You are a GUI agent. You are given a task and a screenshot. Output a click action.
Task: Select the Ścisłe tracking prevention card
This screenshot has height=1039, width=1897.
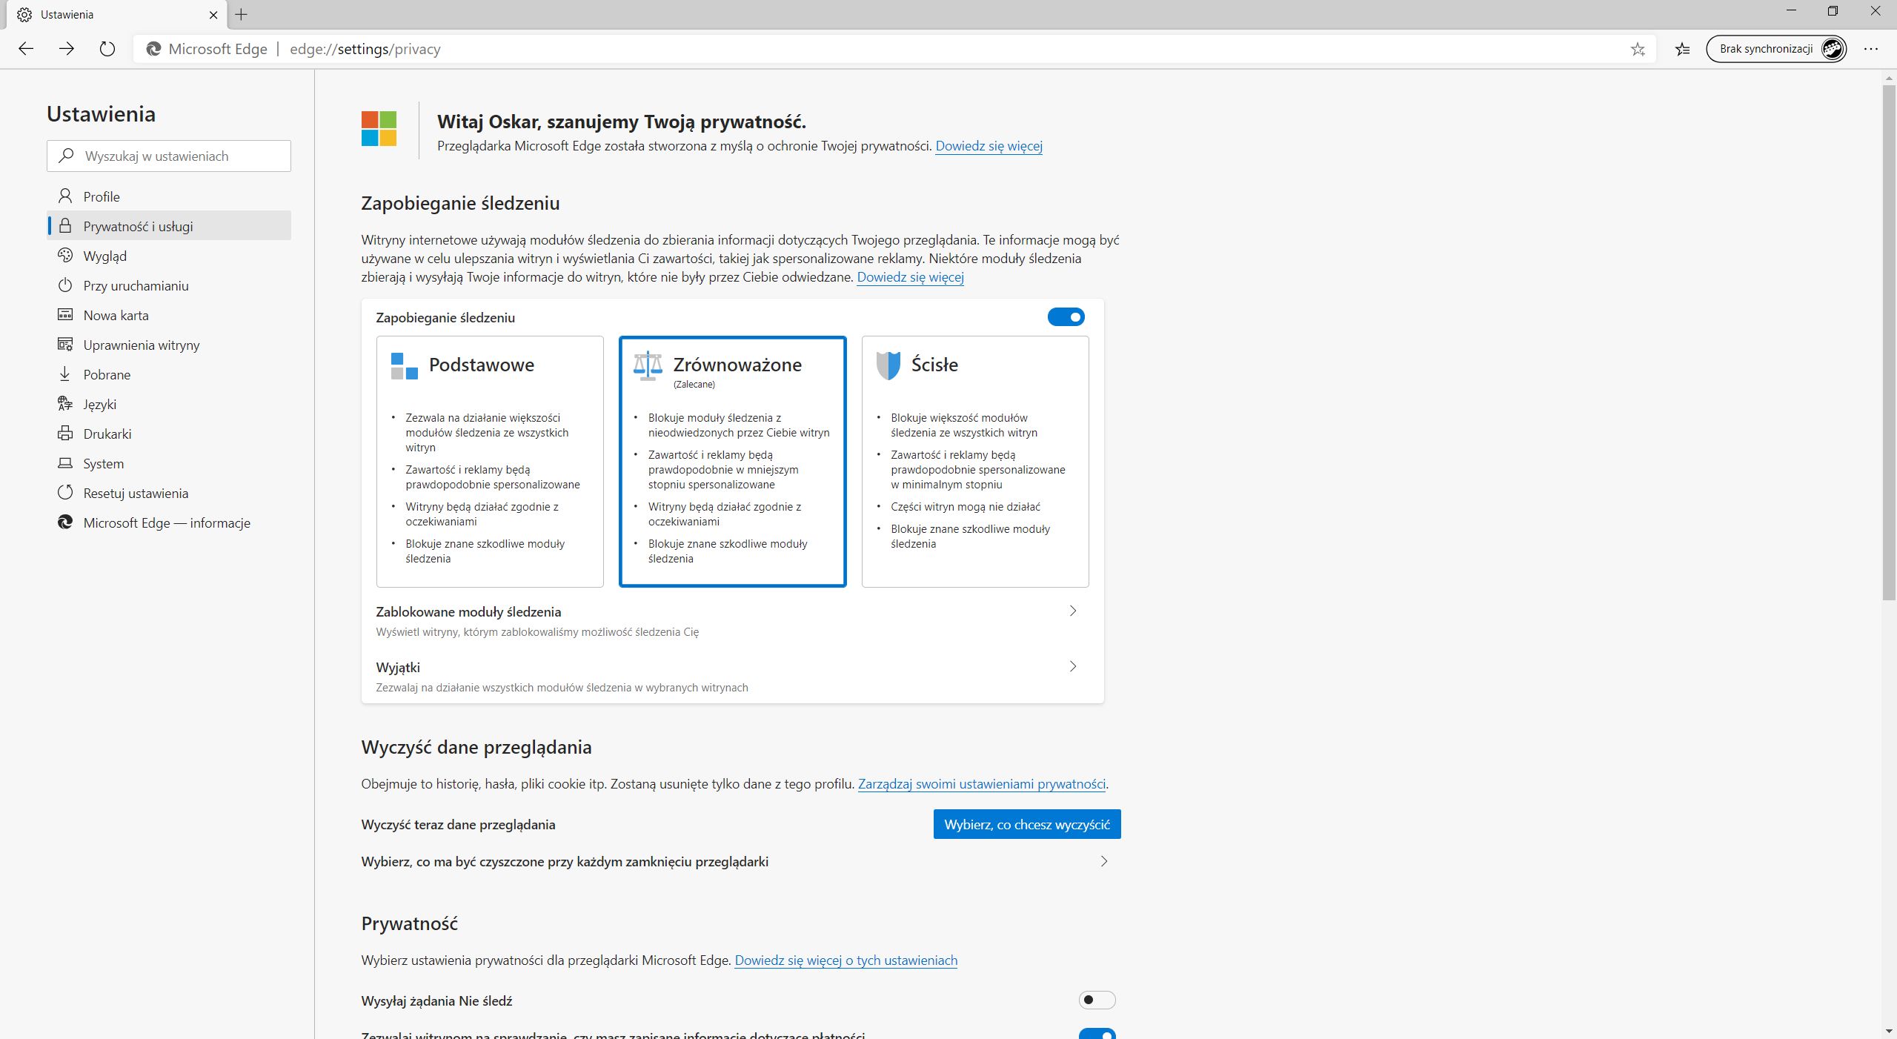[974, 461]
